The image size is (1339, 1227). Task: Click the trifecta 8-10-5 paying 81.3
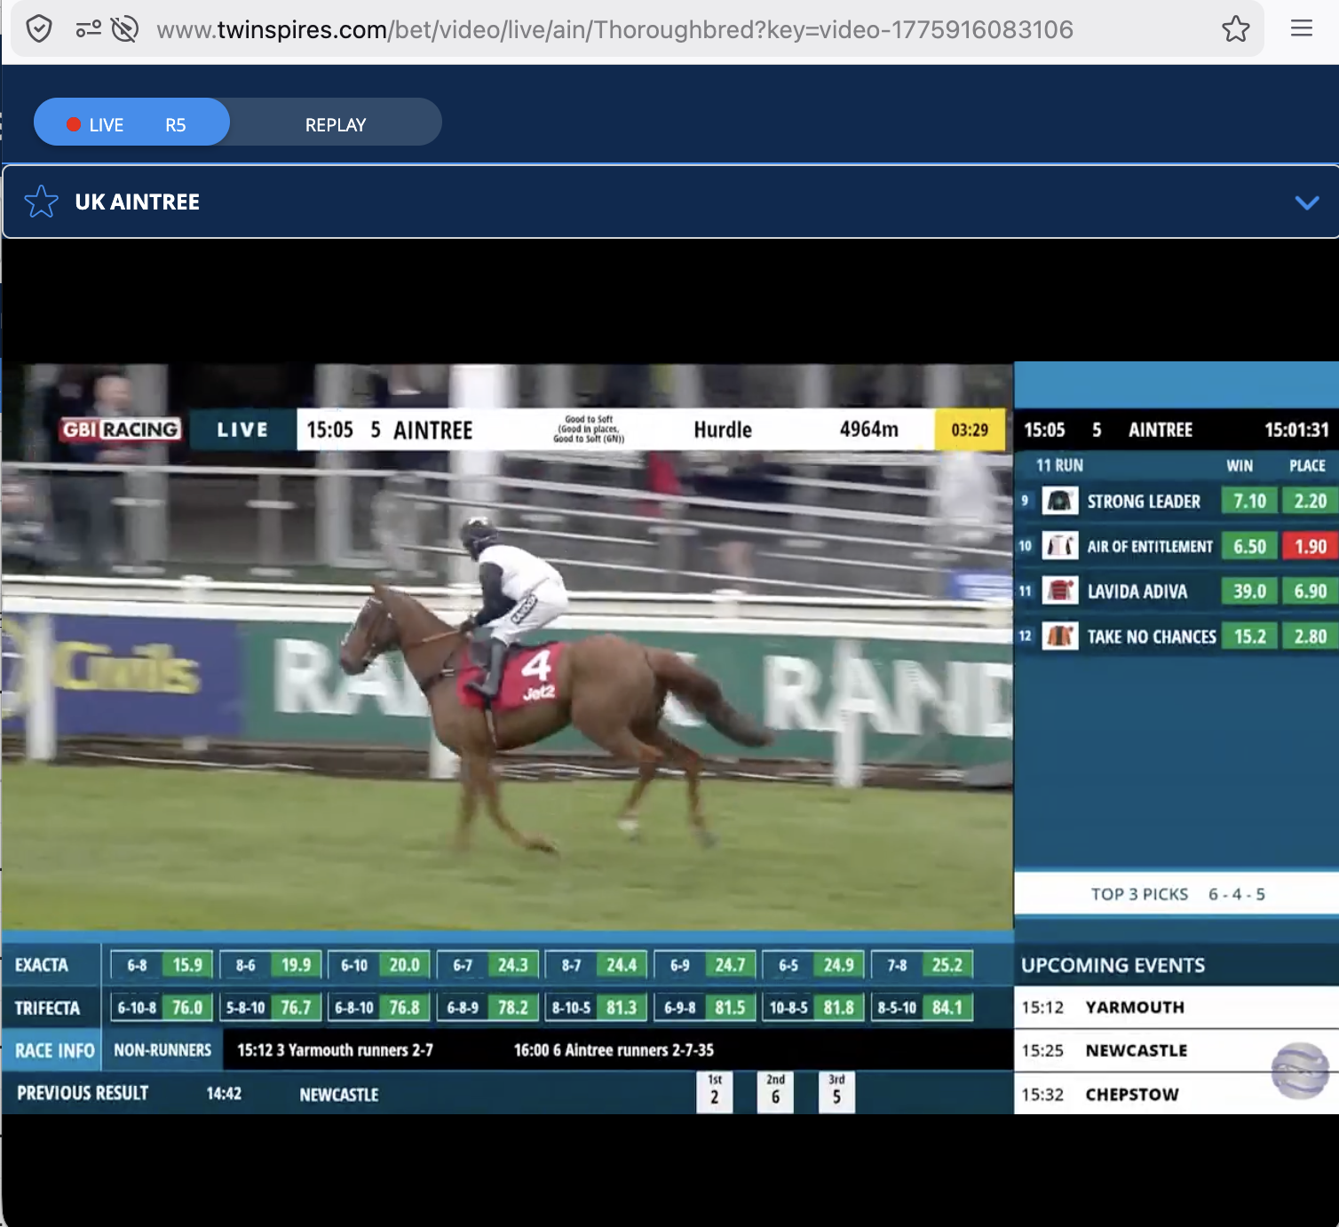(597, 1008)
